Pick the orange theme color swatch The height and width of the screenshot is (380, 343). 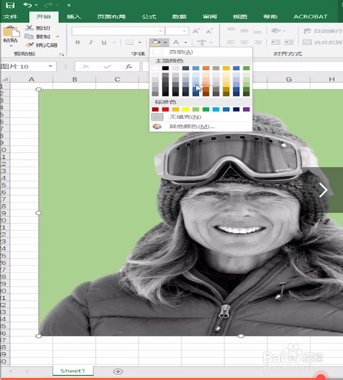206,69
